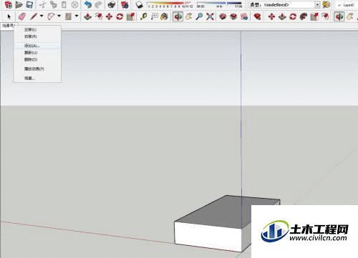The image size is (358, 258).
Task: Toggle the Orbit tool button
Action: pos(178,16)
